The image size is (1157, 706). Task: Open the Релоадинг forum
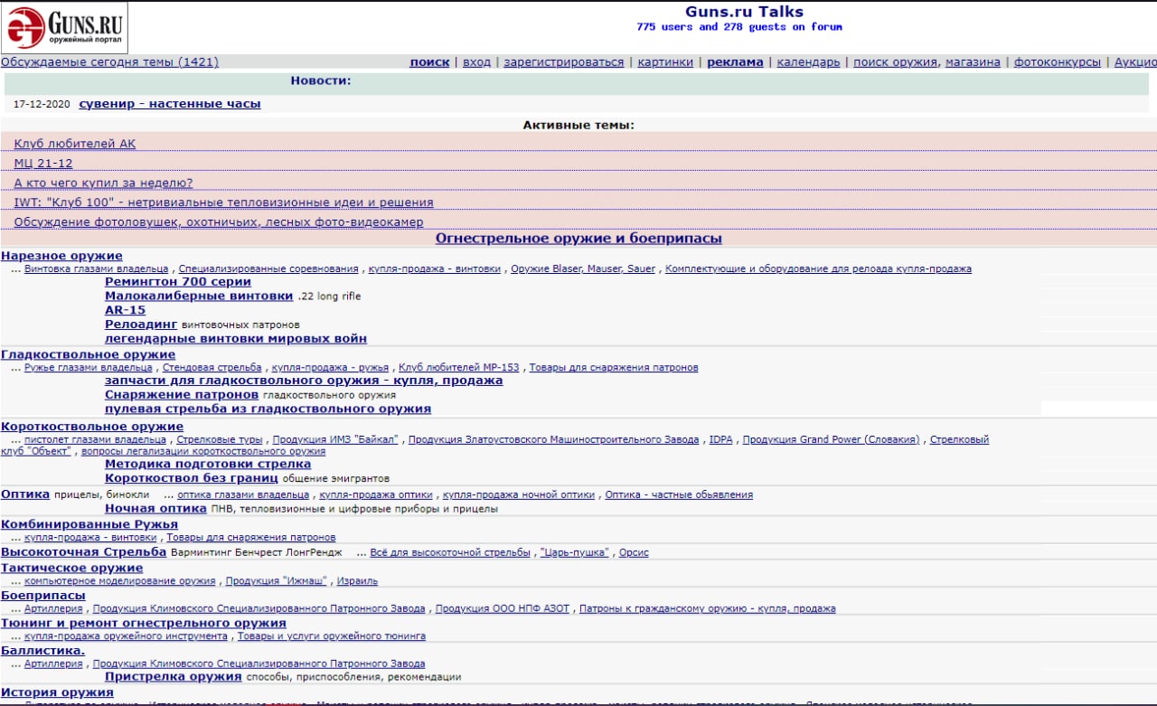(x=141, y=325)
